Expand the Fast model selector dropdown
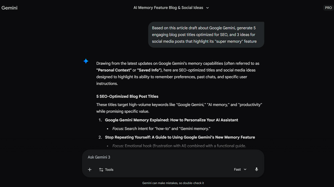 click(x=240, y=169)
